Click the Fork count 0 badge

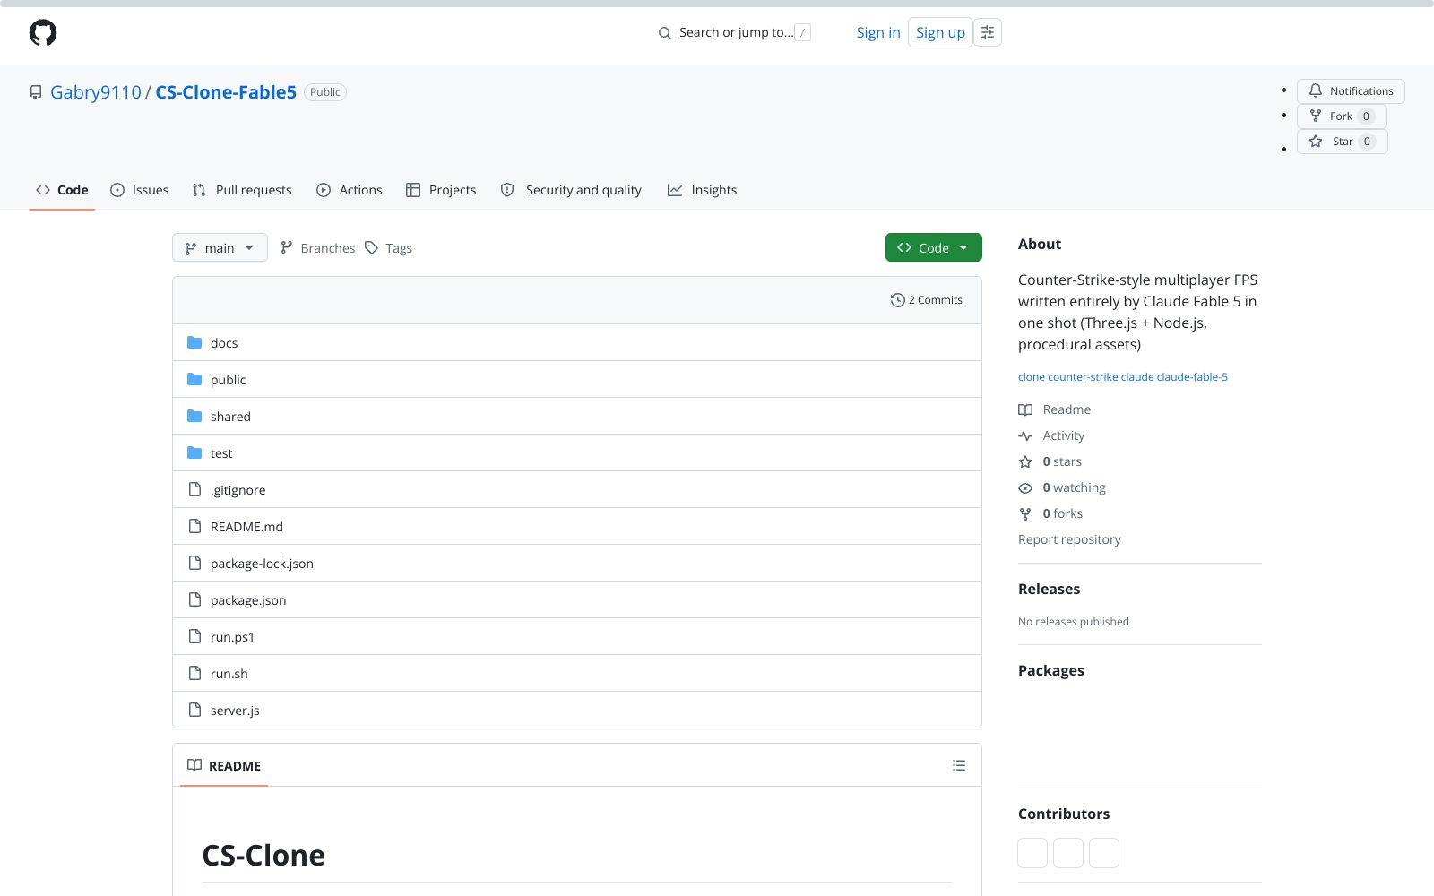(x=1366, y=116)
